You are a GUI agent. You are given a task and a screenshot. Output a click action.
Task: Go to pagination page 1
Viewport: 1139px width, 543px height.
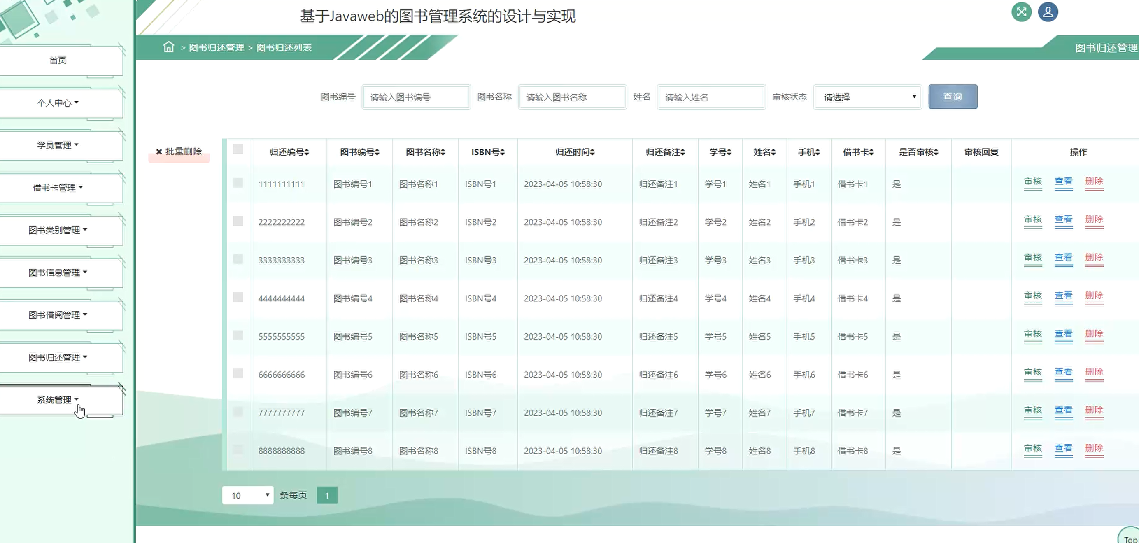(327, 495)
